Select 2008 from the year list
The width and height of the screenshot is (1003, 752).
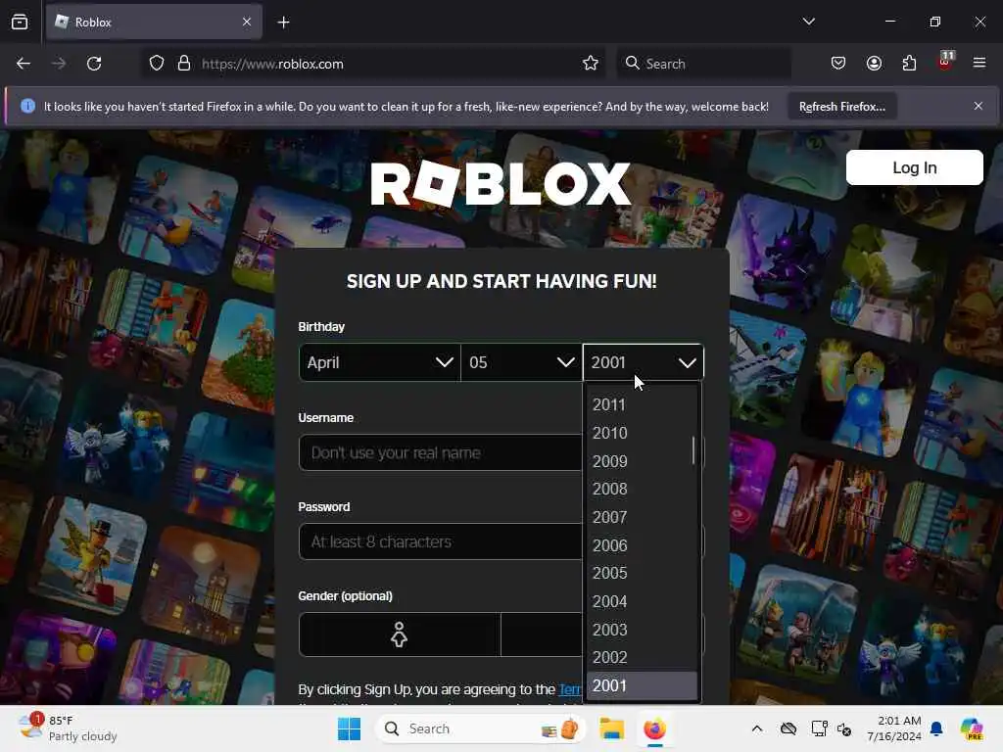[x=642, y=490]
